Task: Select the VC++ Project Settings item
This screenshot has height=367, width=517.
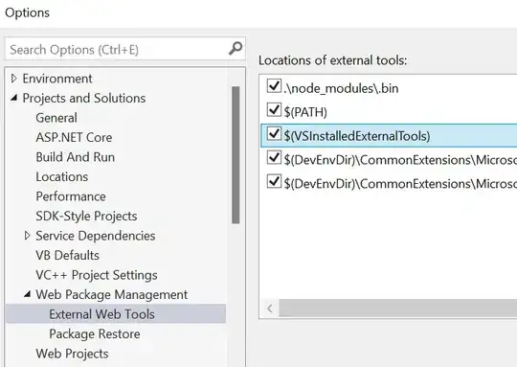Action: [x=97, y=275]
